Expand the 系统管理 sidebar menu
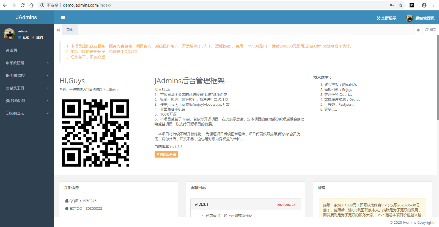Screen dimensions: 439x227 (x=27, y=63)
